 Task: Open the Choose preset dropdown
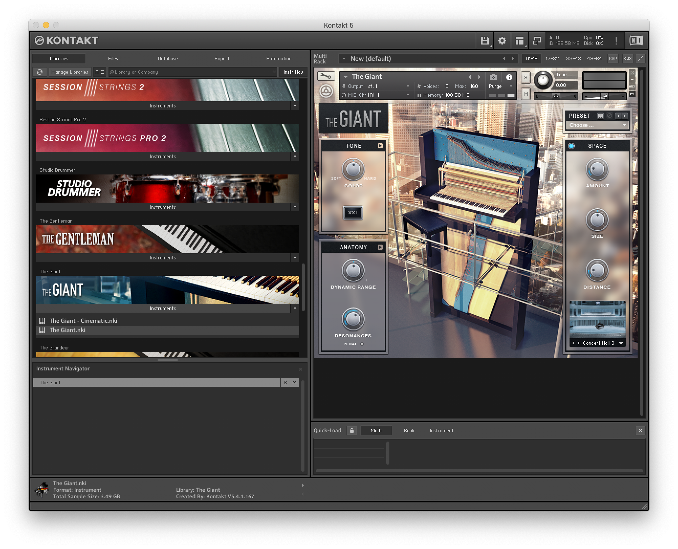tap(597, 125)
